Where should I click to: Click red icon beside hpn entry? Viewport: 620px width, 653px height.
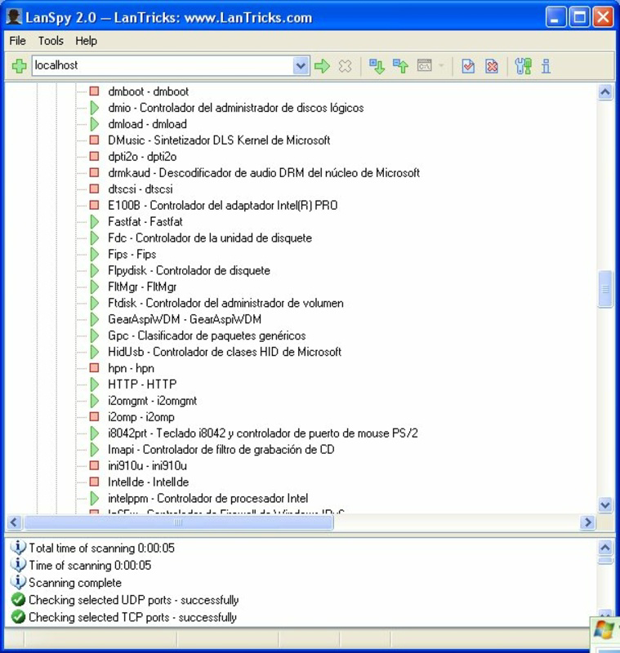[95, 368]
